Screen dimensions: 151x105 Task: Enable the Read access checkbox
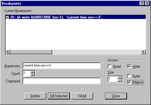coord(109,66)
